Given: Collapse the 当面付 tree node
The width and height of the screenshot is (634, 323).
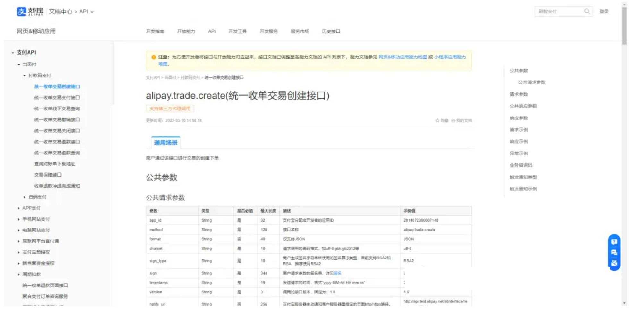Looking at the screenshot, I should 19,65.
